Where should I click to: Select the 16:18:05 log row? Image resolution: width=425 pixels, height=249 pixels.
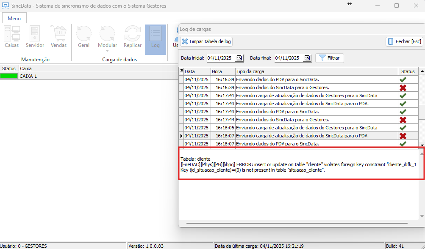tap(299, 128)
